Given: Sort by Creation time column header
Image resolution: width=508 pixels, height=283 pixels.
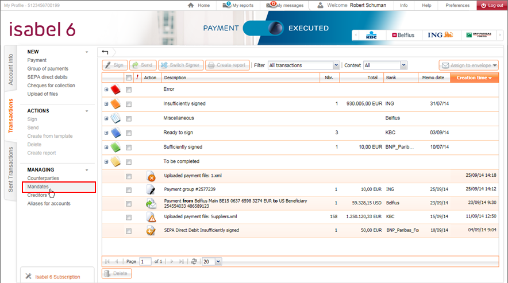Looking at the screenshot, I should pos(474,77).
